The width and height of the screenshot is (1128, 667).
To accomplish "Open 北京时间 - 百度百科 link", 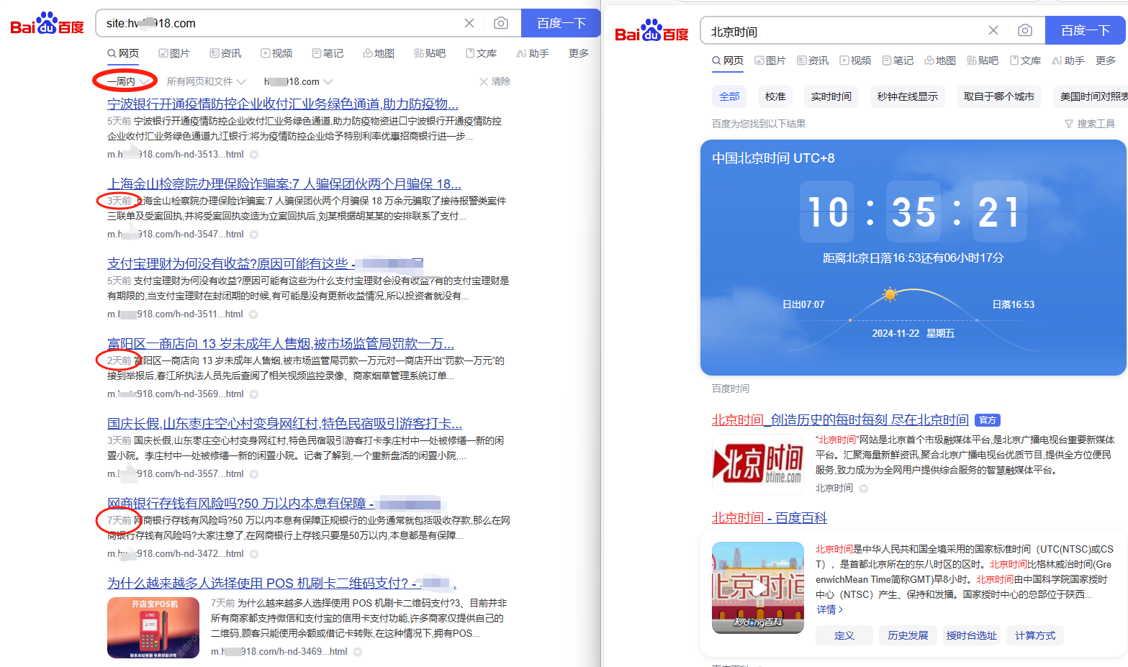I will tap(770, 517).
